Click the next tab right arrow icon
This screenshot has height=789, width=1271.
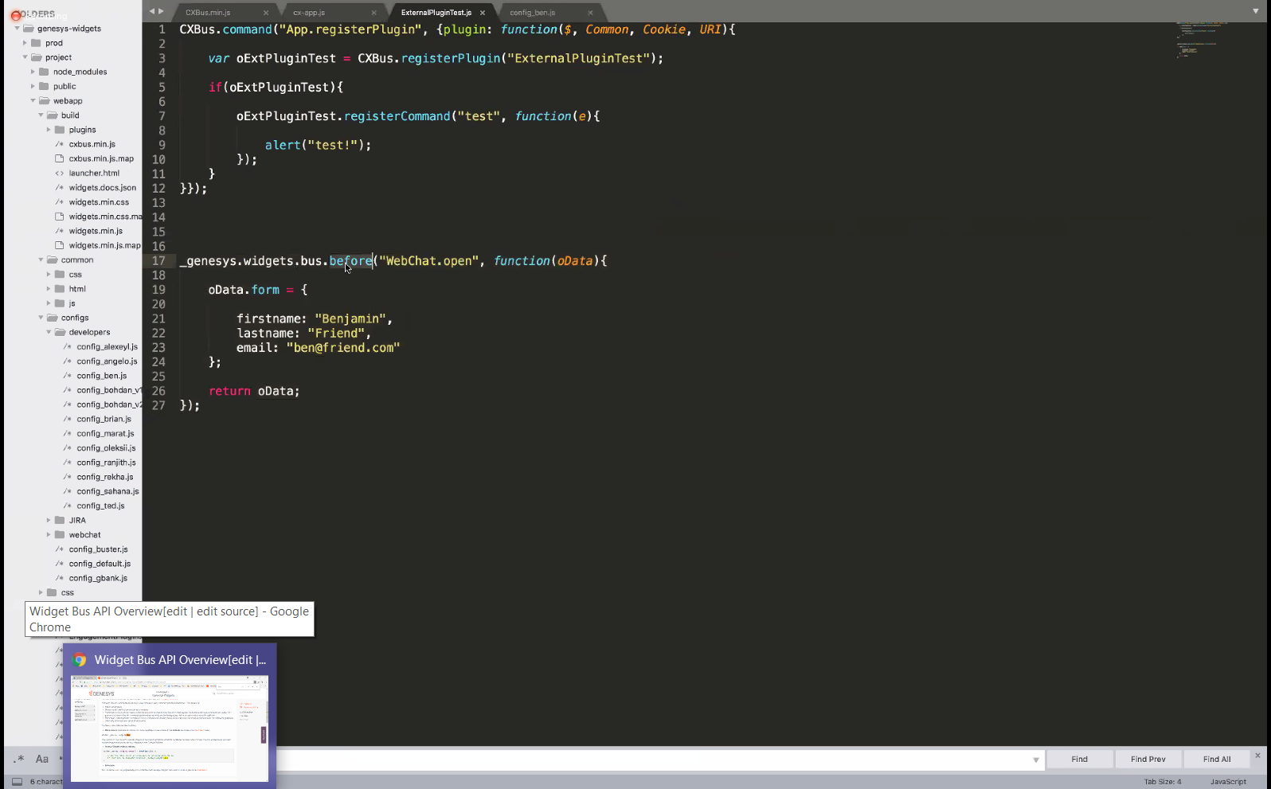pyautogui.click(x=162, y=11)
